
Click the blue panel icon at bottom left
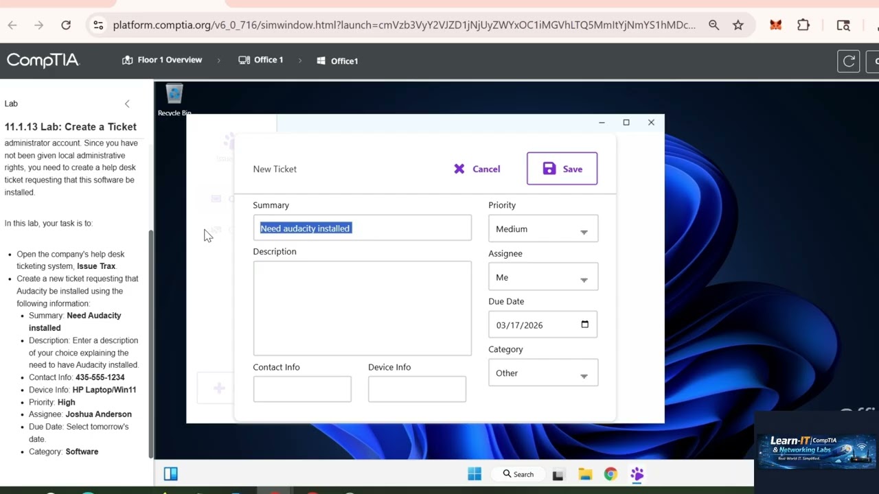(171, 473)
